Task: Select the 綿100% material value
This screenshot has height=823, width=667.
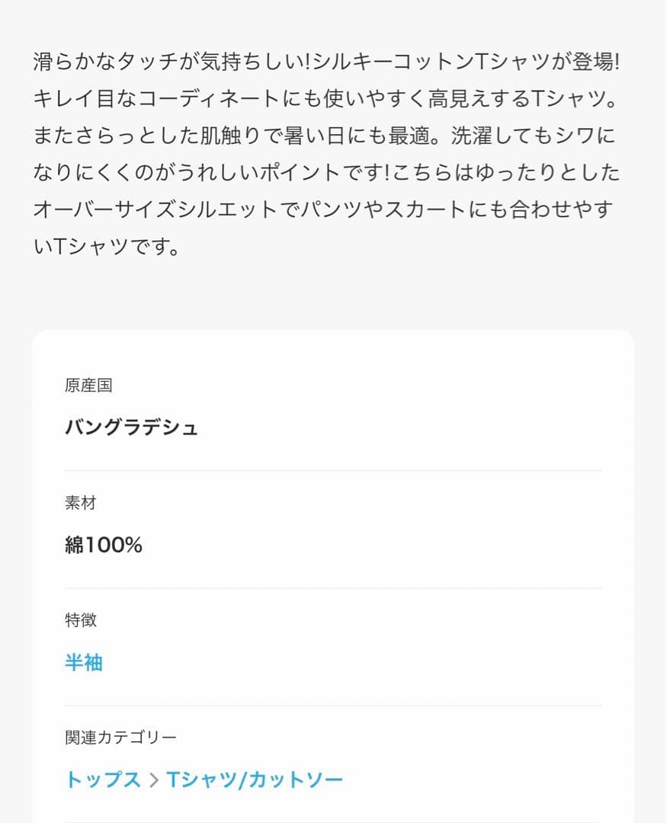Action: coord(104,546)
